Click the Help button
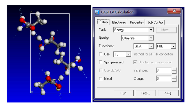 [x=168, y=93]
